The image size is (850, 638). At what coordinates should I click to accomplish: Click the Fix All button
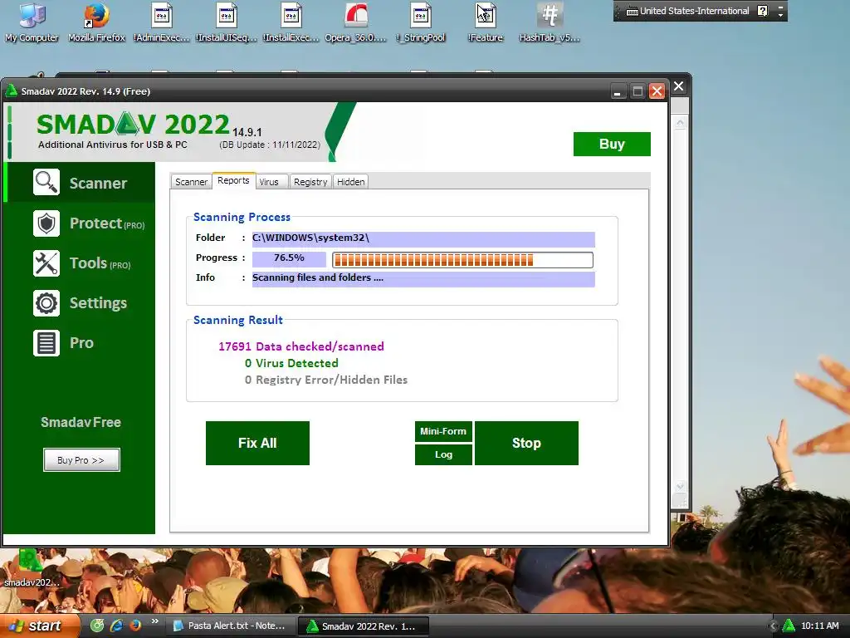[257, 443]
